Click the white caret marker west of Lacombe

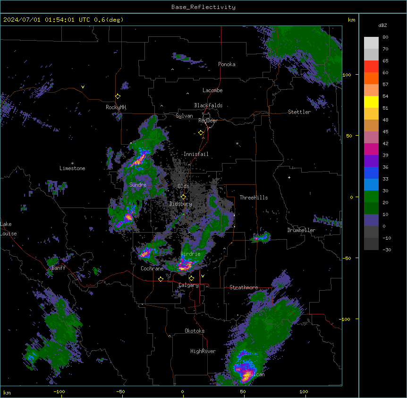click(x=187, y=94)
